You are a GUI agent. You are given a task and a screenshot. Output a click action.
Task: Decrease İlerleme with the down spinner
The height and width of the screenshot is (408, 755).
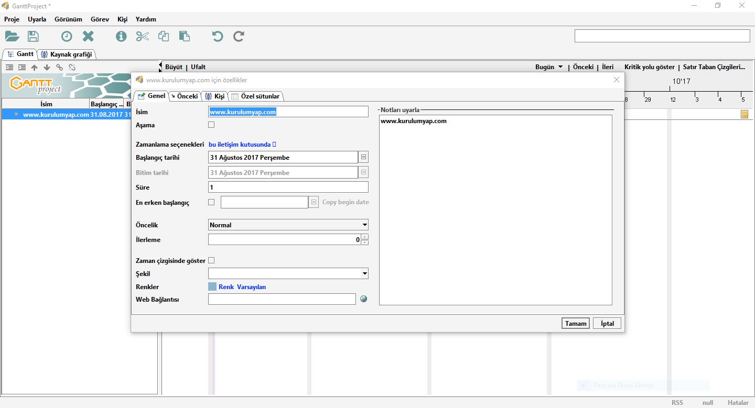pyautogui.click(x=365, y=242)
